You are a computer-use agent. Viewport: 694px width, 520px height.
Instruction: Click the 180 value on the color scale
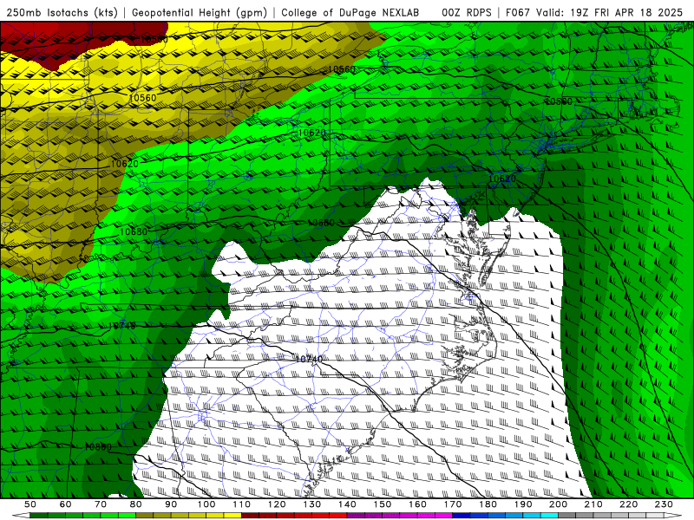pyautogui.click(x=488, y=504)
